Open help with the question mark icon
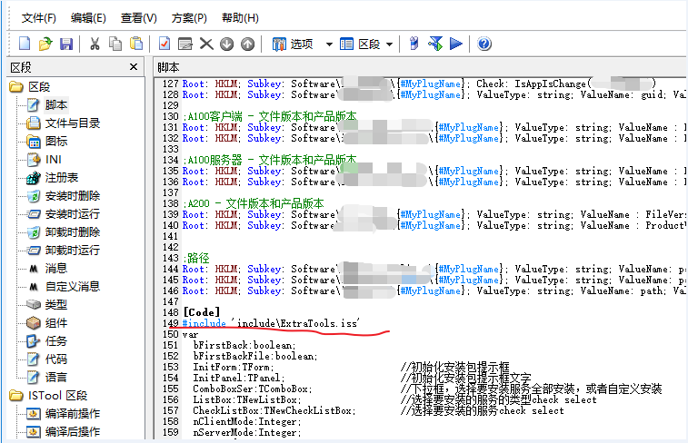 click(484, 44)
